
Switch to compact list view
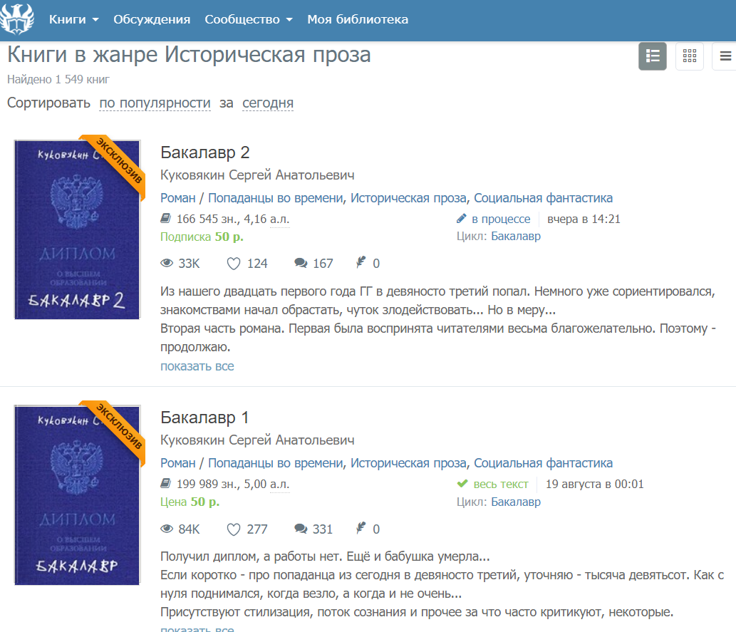[725, 56]
